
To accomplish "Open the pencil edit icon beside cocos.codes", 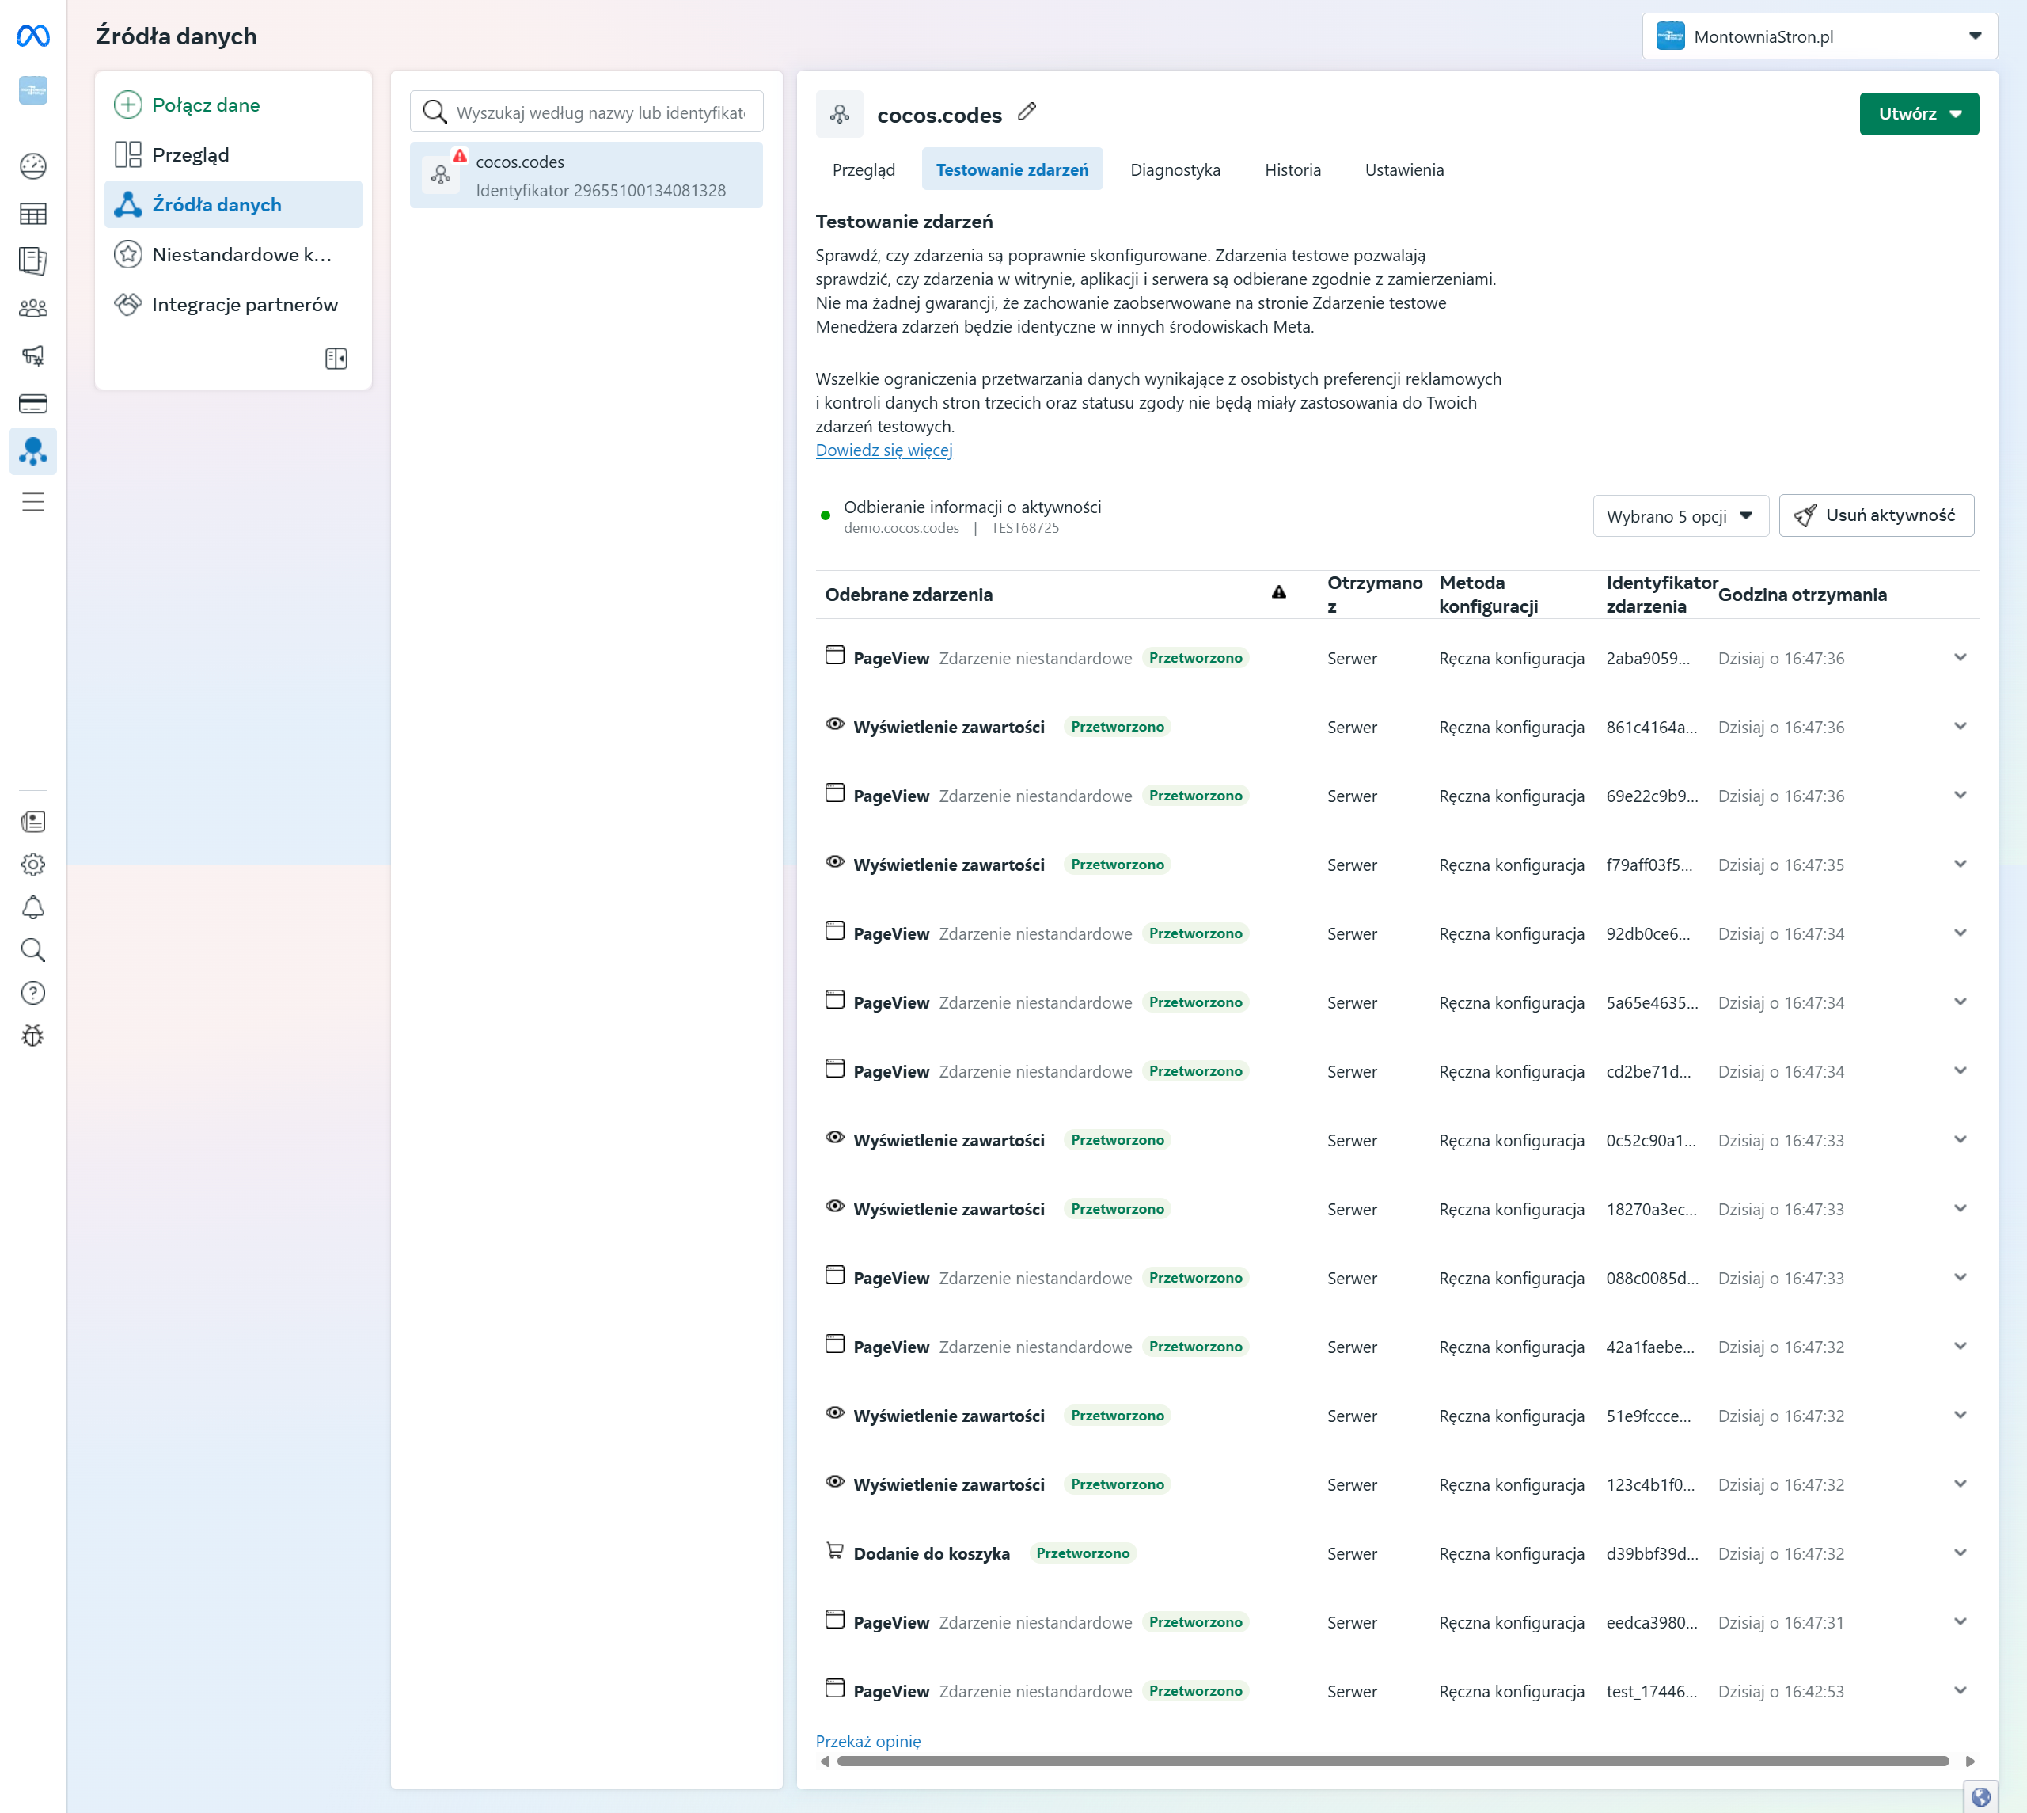I will tap(1027, 112).
